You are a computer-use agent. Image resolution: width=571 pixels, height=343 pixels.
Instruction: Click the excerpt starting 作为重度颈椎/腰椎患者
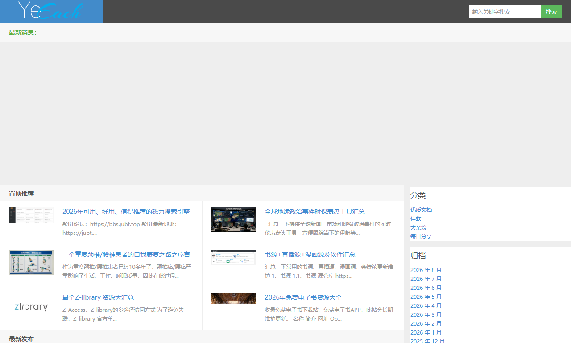127,271
